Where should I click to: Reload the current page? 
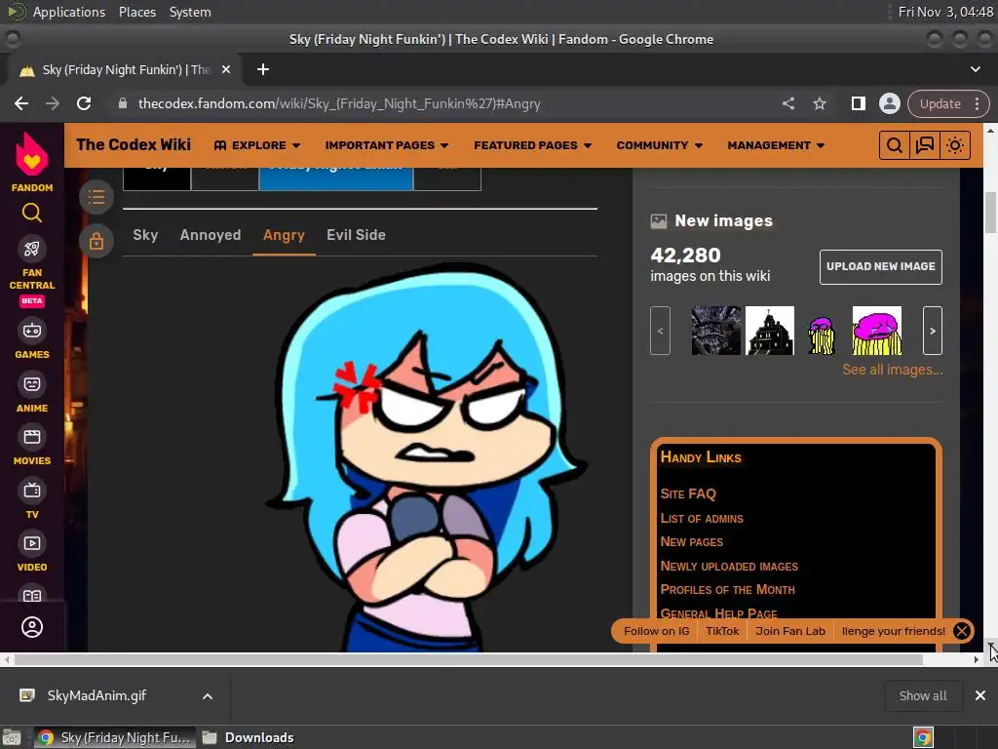click(84, 103)
